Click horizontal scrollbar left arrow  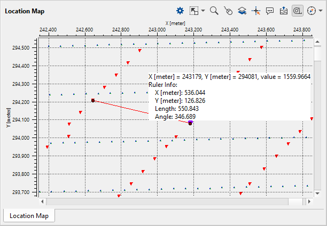click(x=42, y=202)
